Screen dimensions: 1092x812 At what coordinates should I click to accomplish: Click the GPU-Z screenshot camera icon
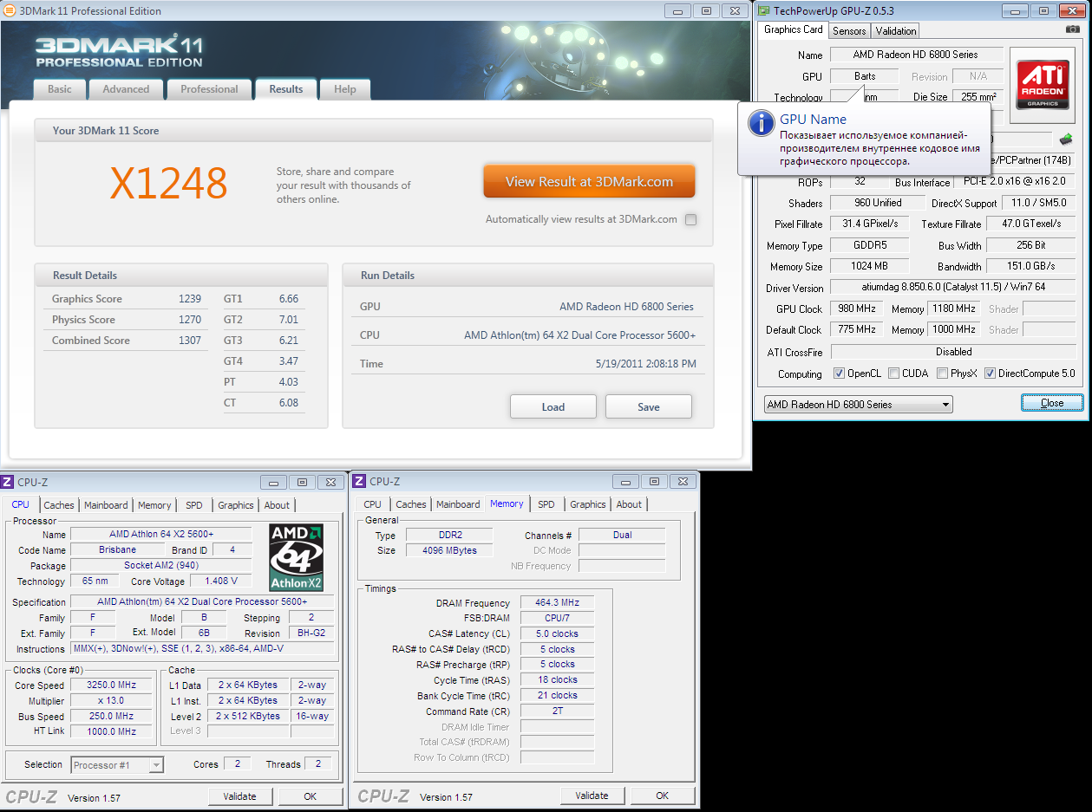[1073, 29]
